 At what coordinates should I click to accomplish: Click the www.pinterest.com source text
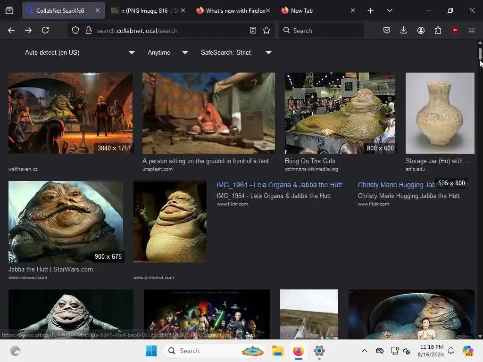click(154, 277)
